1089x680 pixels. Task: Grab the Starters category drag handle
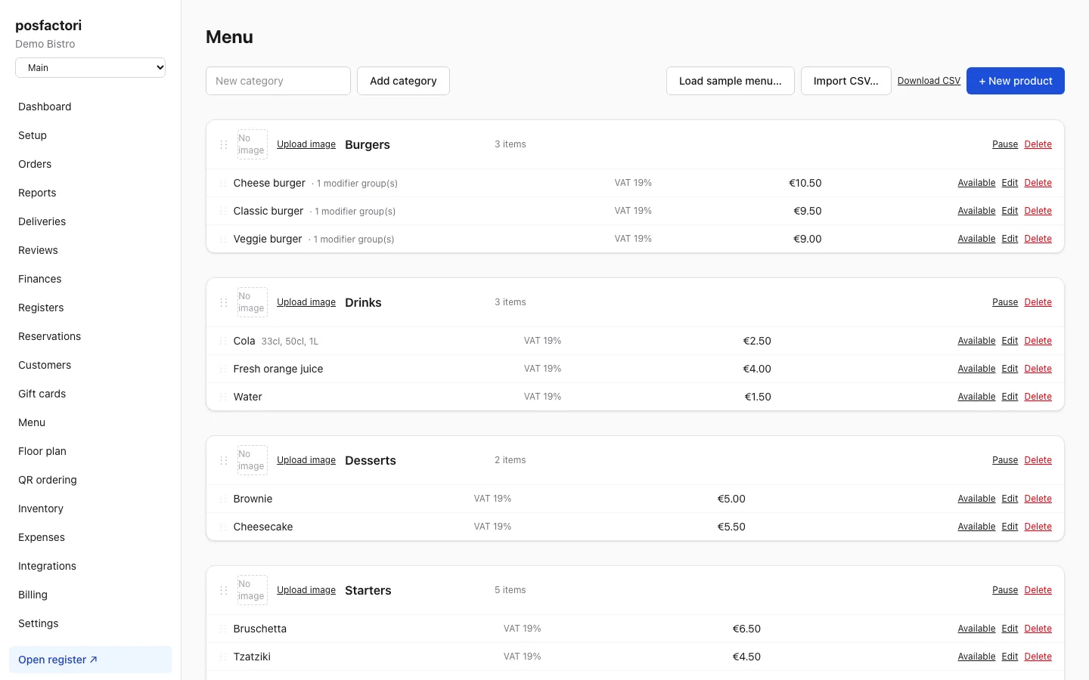point(223,590)
